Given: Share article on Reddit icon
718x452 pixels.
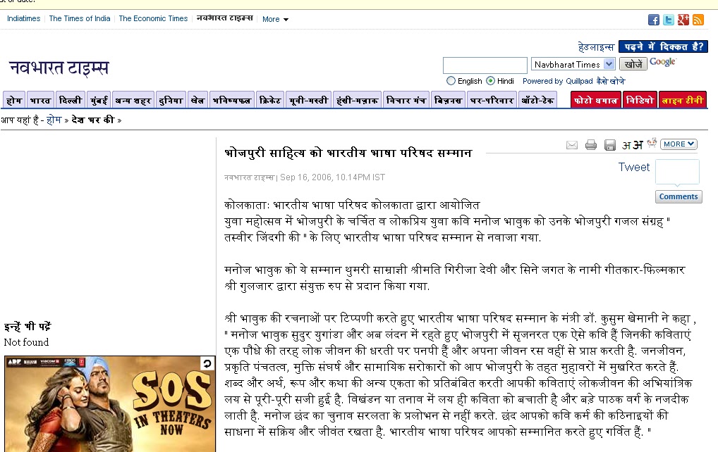Looking at the screenshot, I should click(x=652, y=143).
